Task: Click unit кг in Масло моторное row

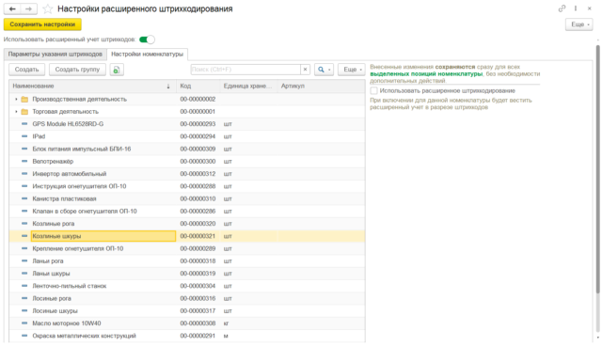Action: pos(226,323)
